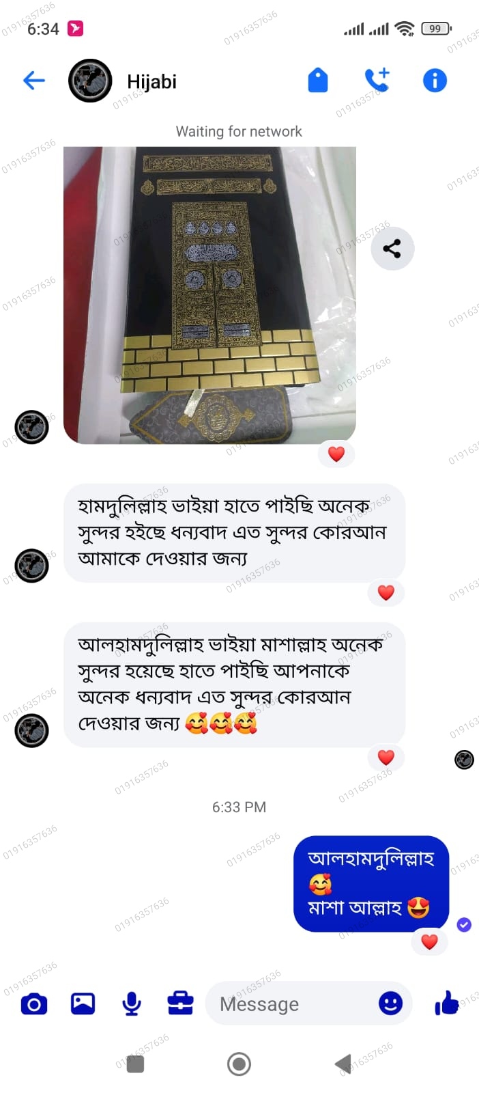Send a thumbs-up like
479x1093 pixels.
click(447, 1003)
